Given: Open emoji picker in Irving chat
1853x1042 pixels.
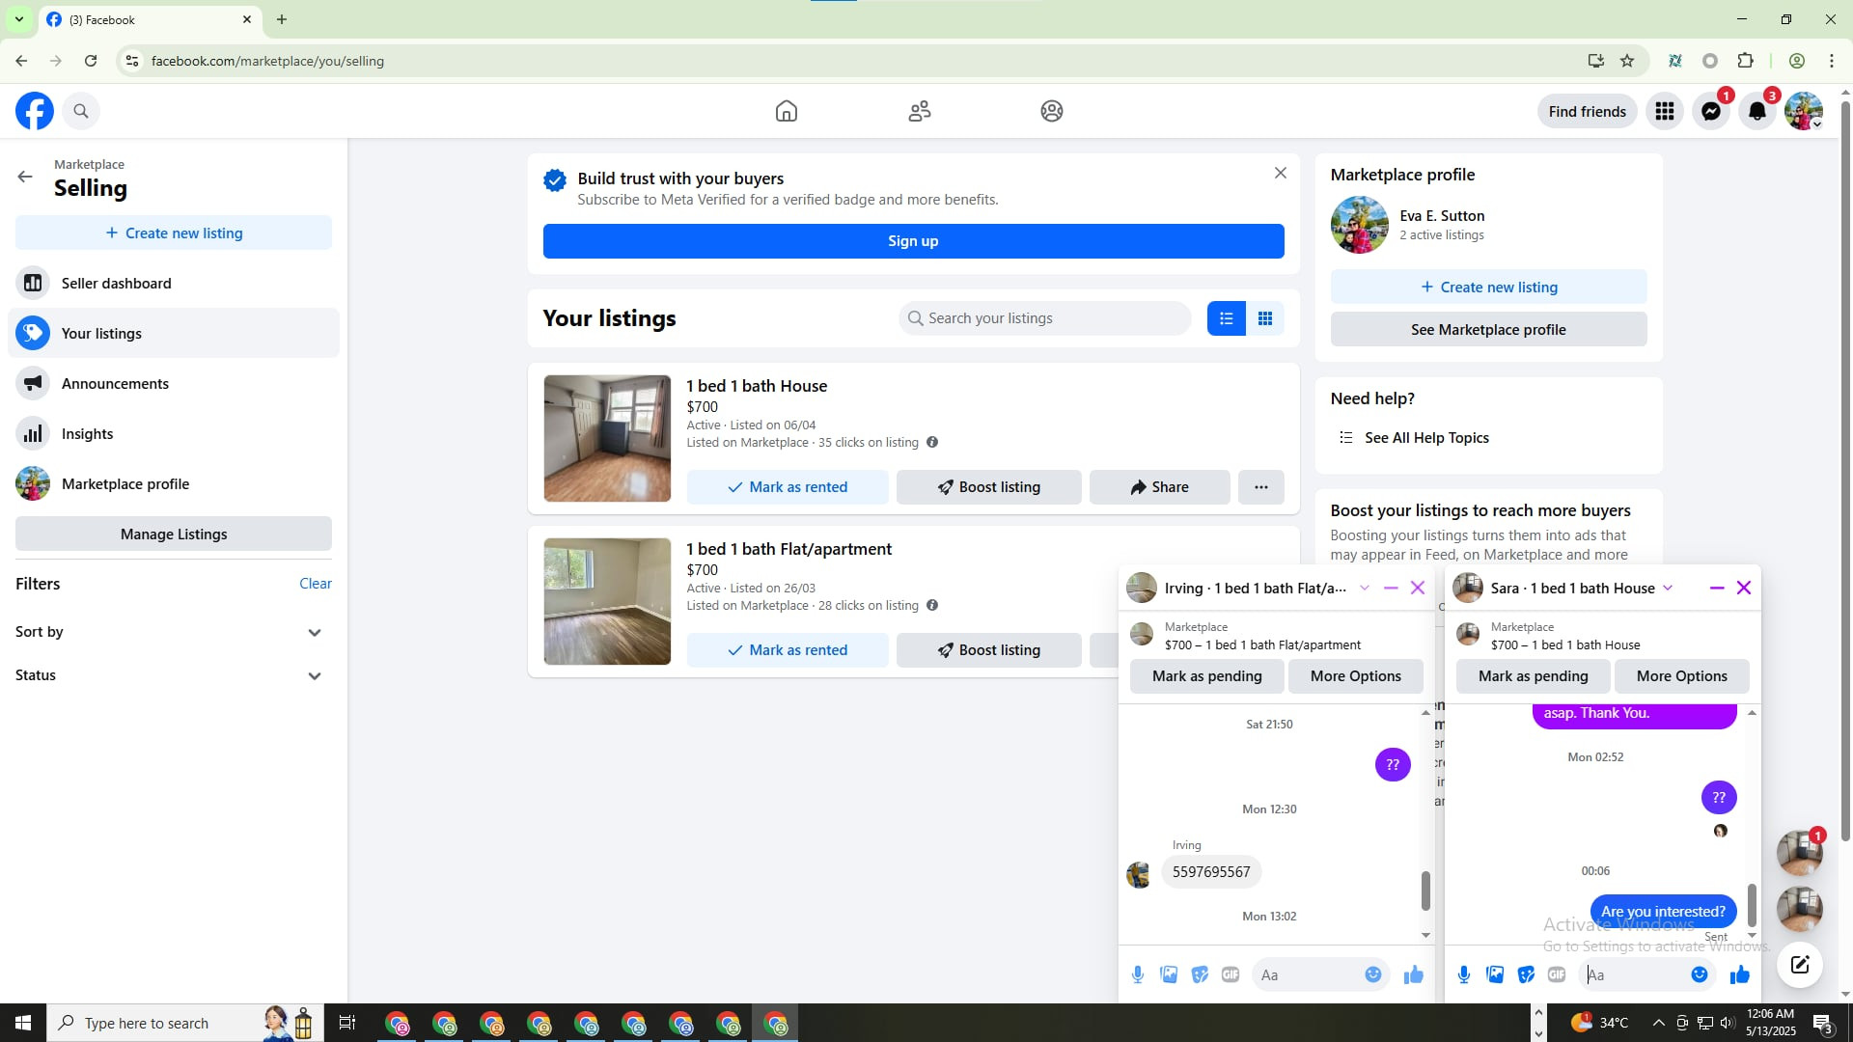Looking at the screenshot, I should 1373,975.
